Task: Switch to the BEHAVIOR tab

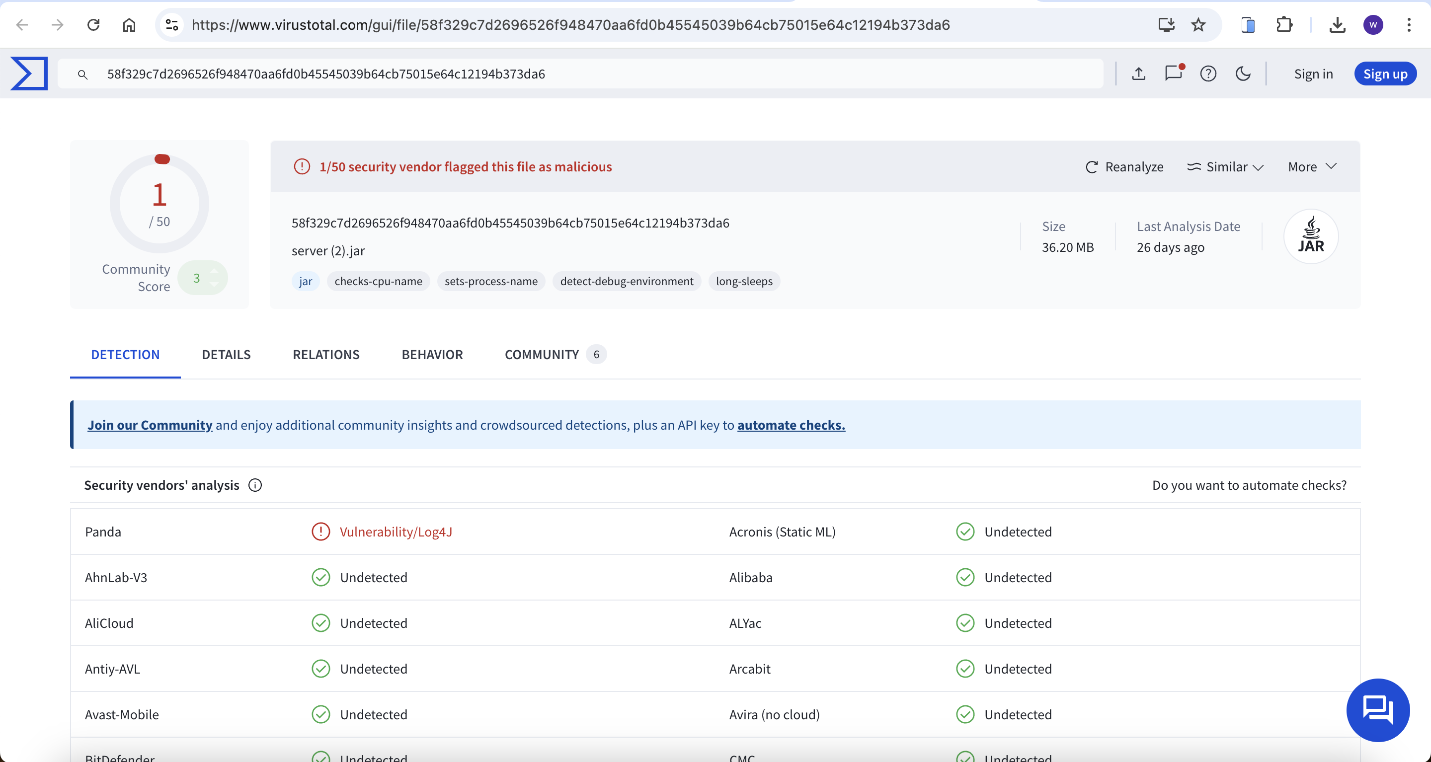Action: 432,354
